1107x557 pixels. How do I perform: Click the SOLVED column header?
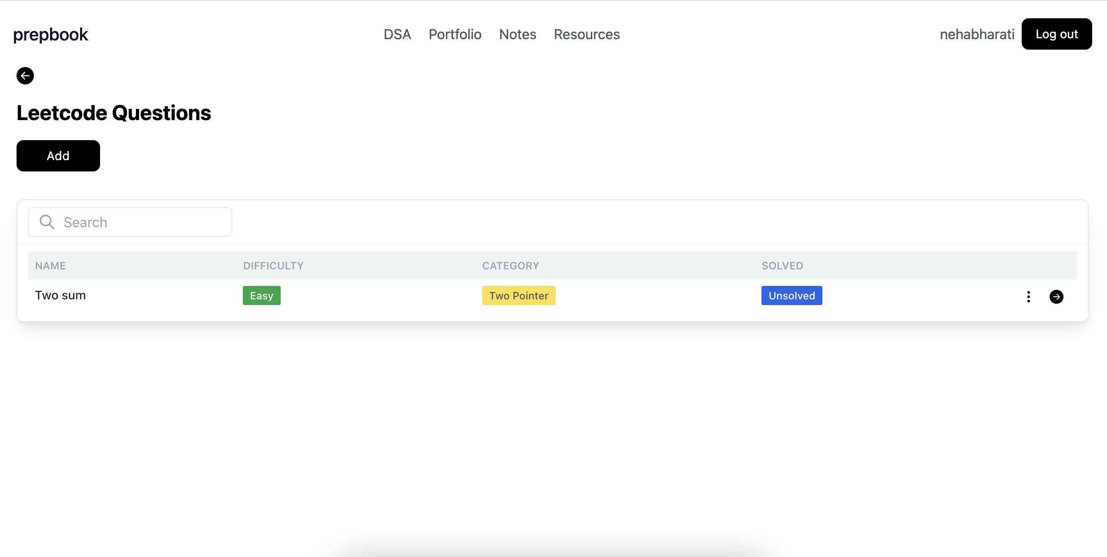782,266
